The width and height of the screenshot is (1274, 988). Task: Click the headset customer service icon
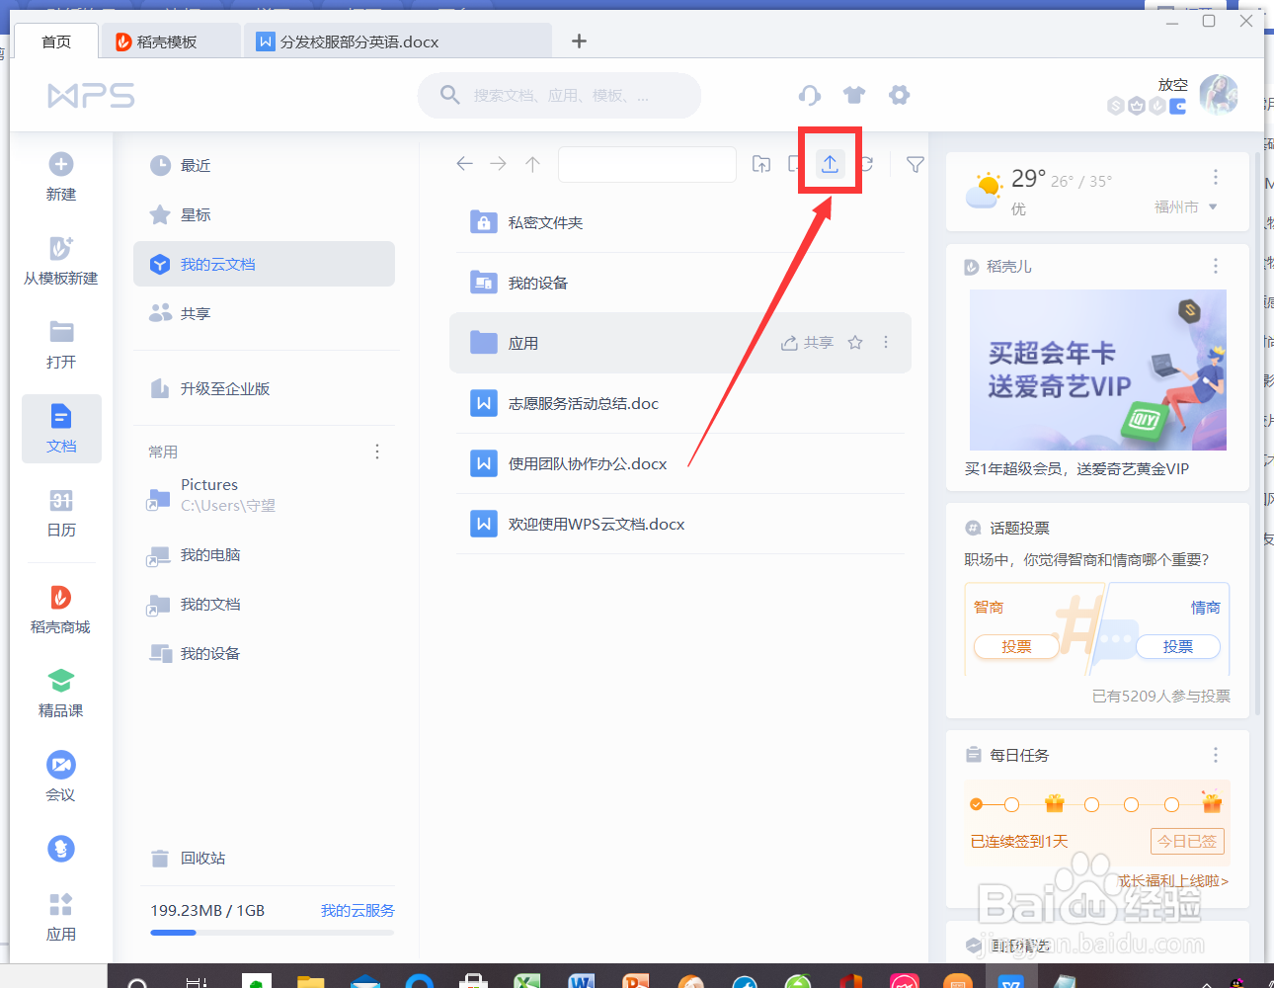pos(809,95)
